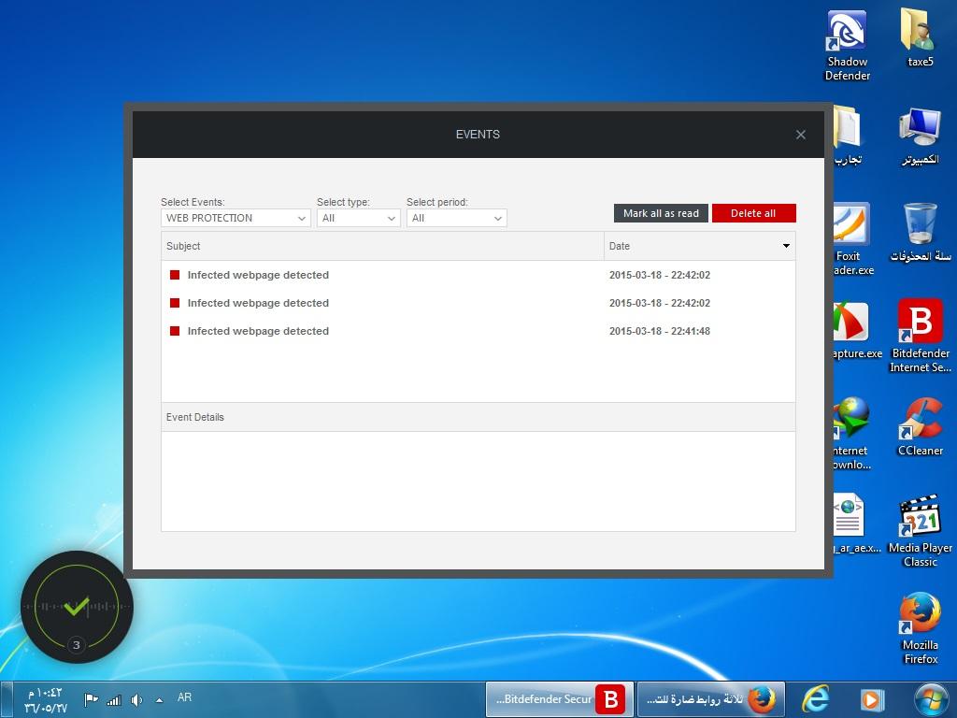Expand the Select type dropdown
The image size is (957, 718).
358,218
